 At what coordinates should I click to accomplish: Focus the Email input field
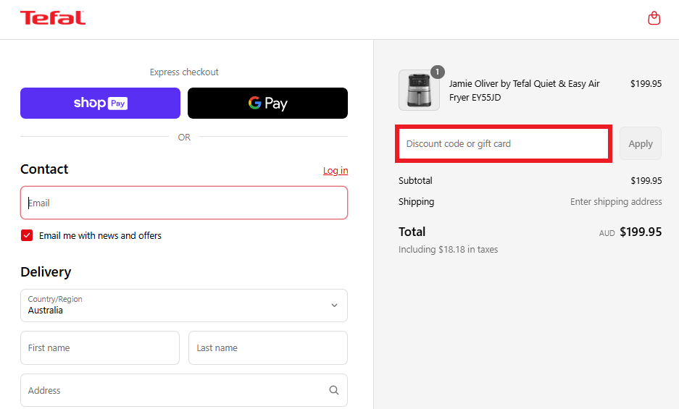(184, 203)
